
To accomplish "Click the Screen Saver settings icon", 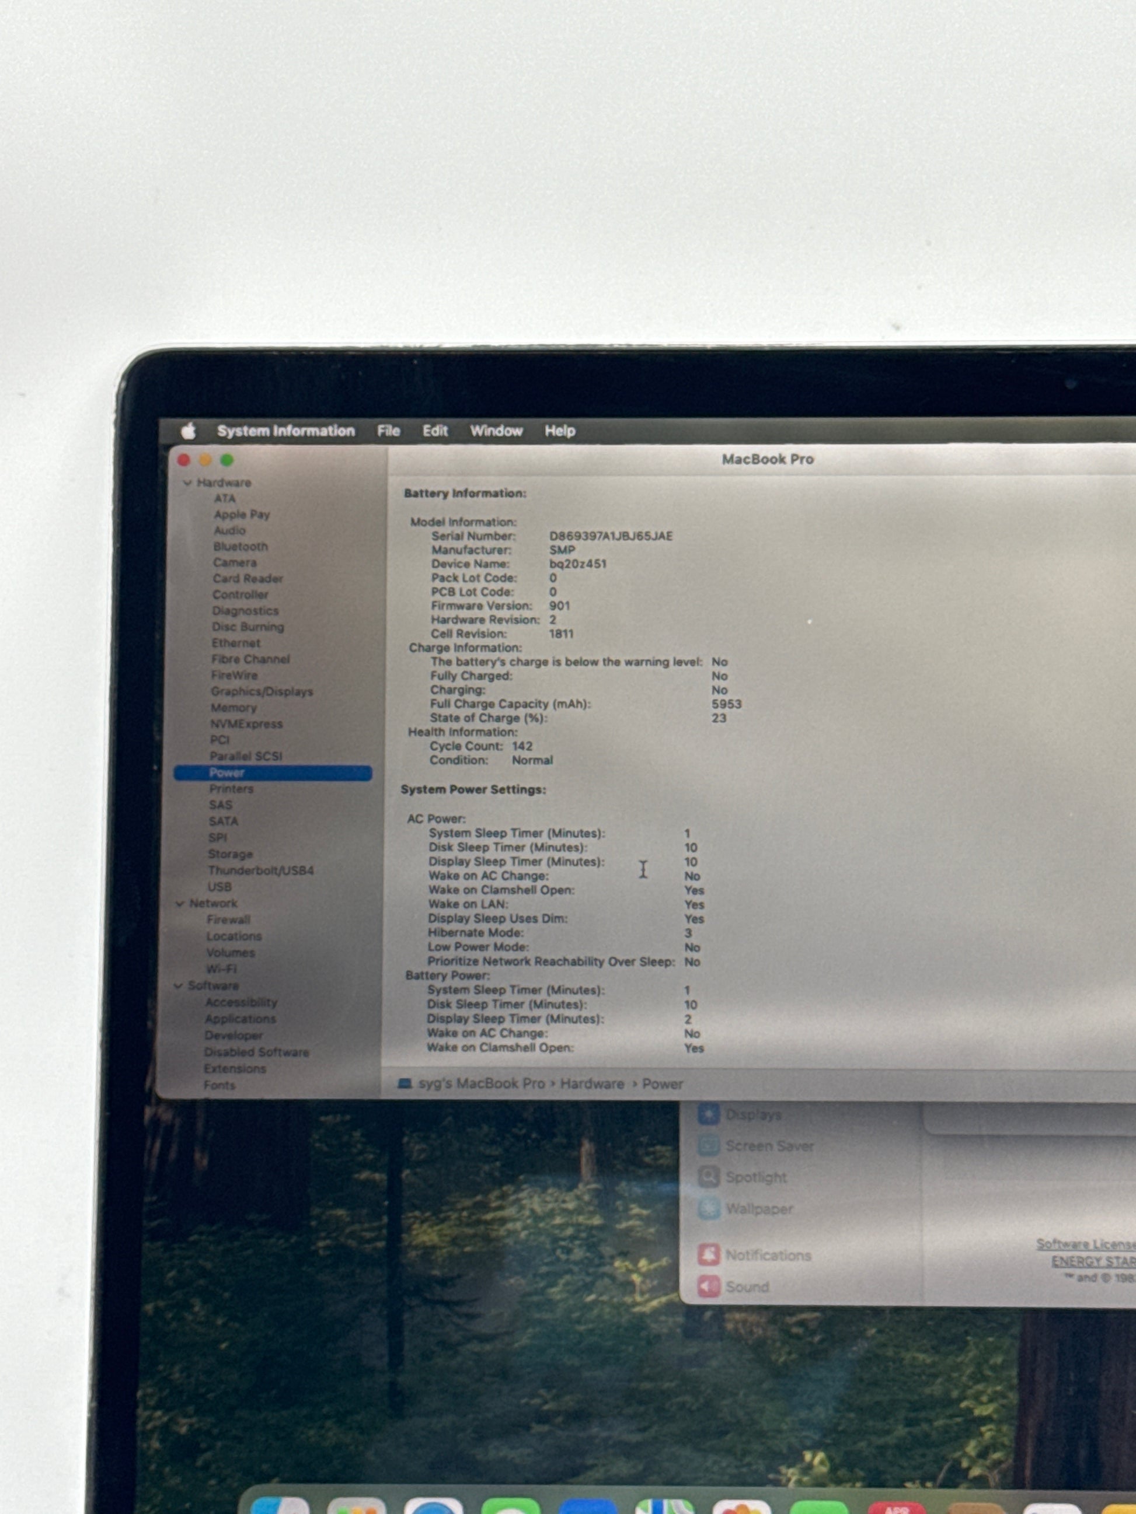I will pos(708,1146).
